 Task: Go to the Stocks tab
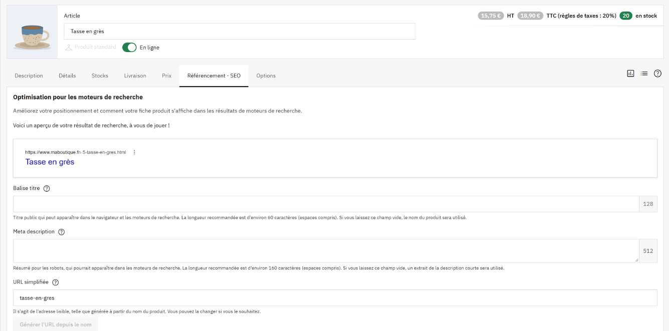100,76
